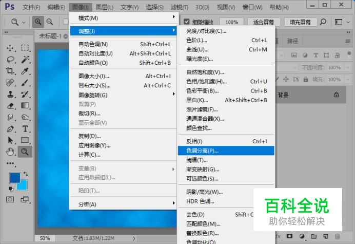This screenshot has width=355, height=244.
Task: Select the Dodge tool
Action: 25,117
